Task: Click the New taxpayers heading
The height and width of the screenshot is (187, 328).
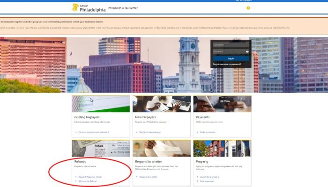Action: click(x=145, y=117)
